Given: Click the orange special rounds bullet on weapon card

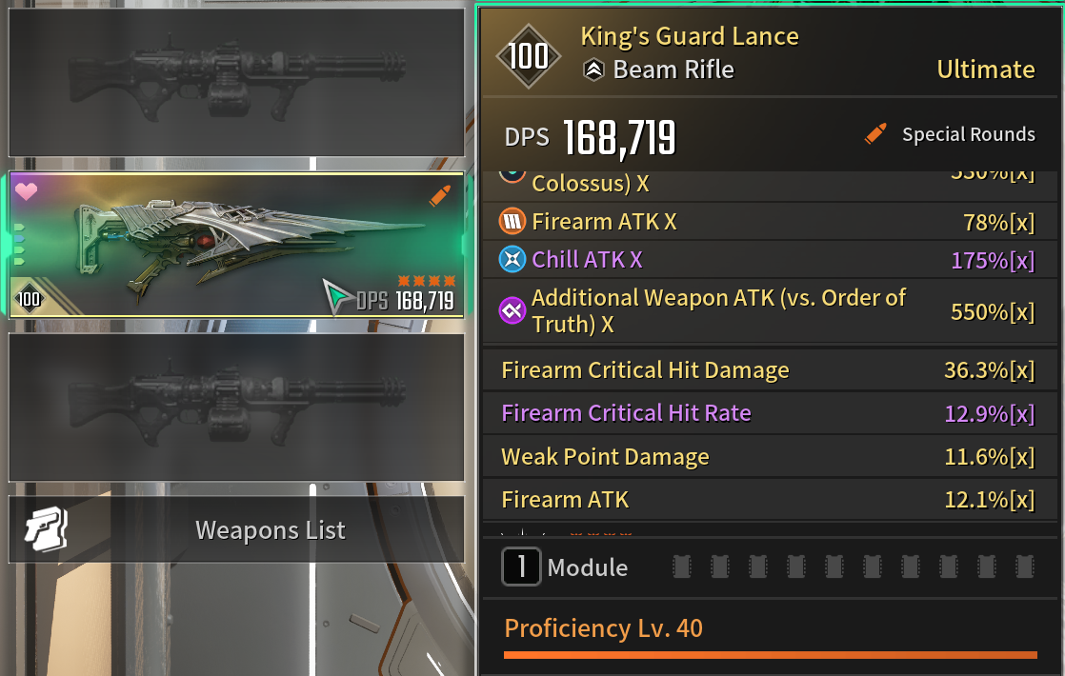Looking at the screenshot, I should pyautogui.click(x=439, y=195).
